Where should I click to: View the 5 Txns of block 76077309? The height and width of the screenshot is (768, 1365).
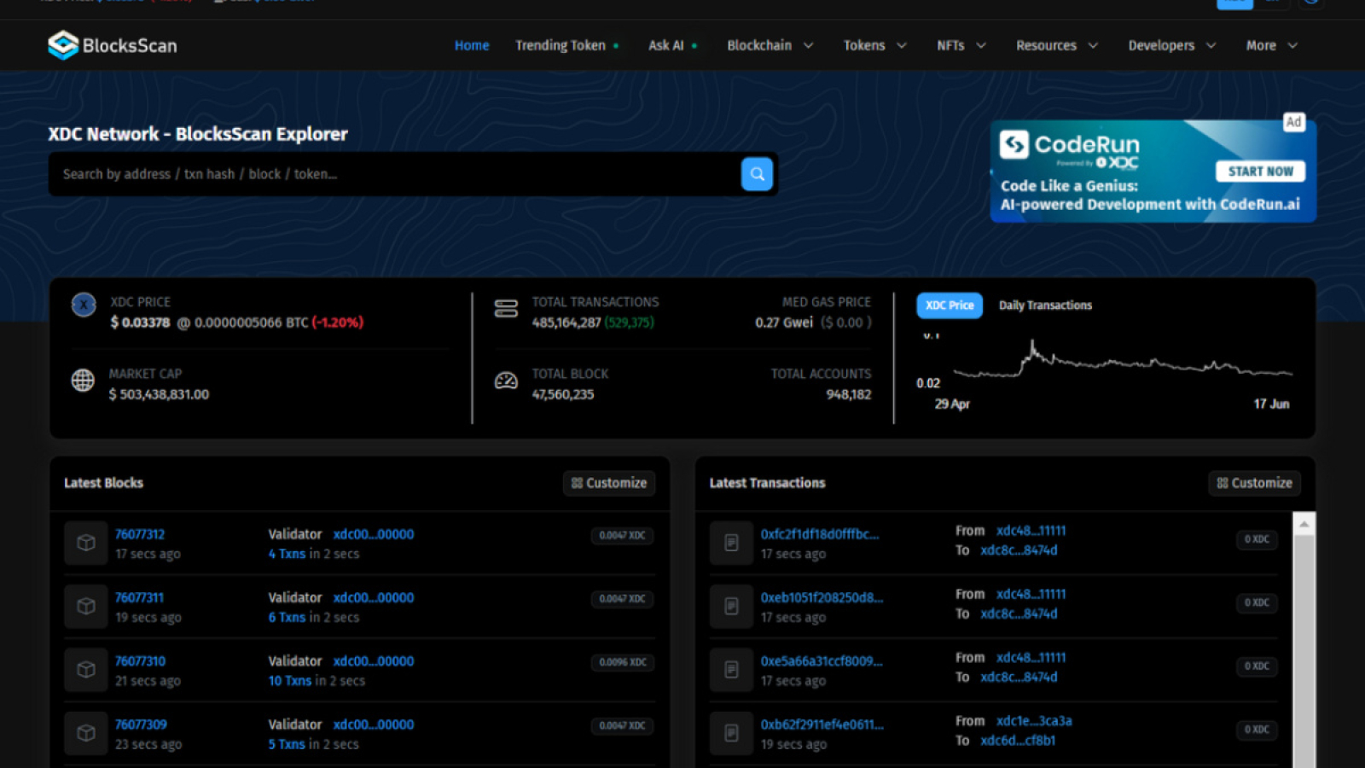(287, 744)
